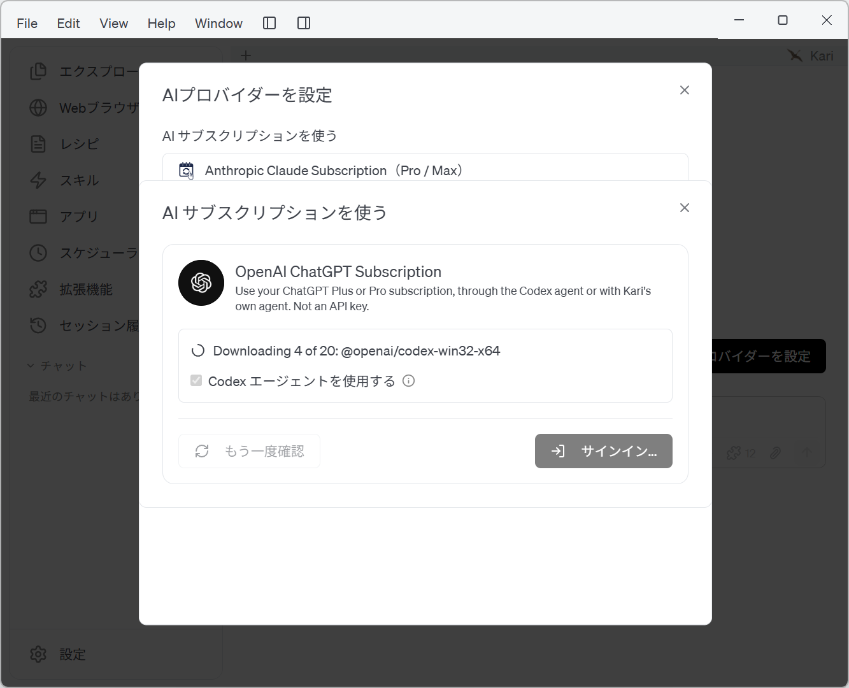Click the paperclip attachment icon

[x=775, y=453]
